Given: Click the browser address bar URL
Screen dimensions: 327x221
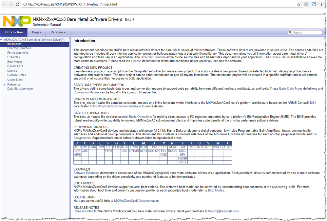Looking at the screenshot, I should tap(72, 4).
